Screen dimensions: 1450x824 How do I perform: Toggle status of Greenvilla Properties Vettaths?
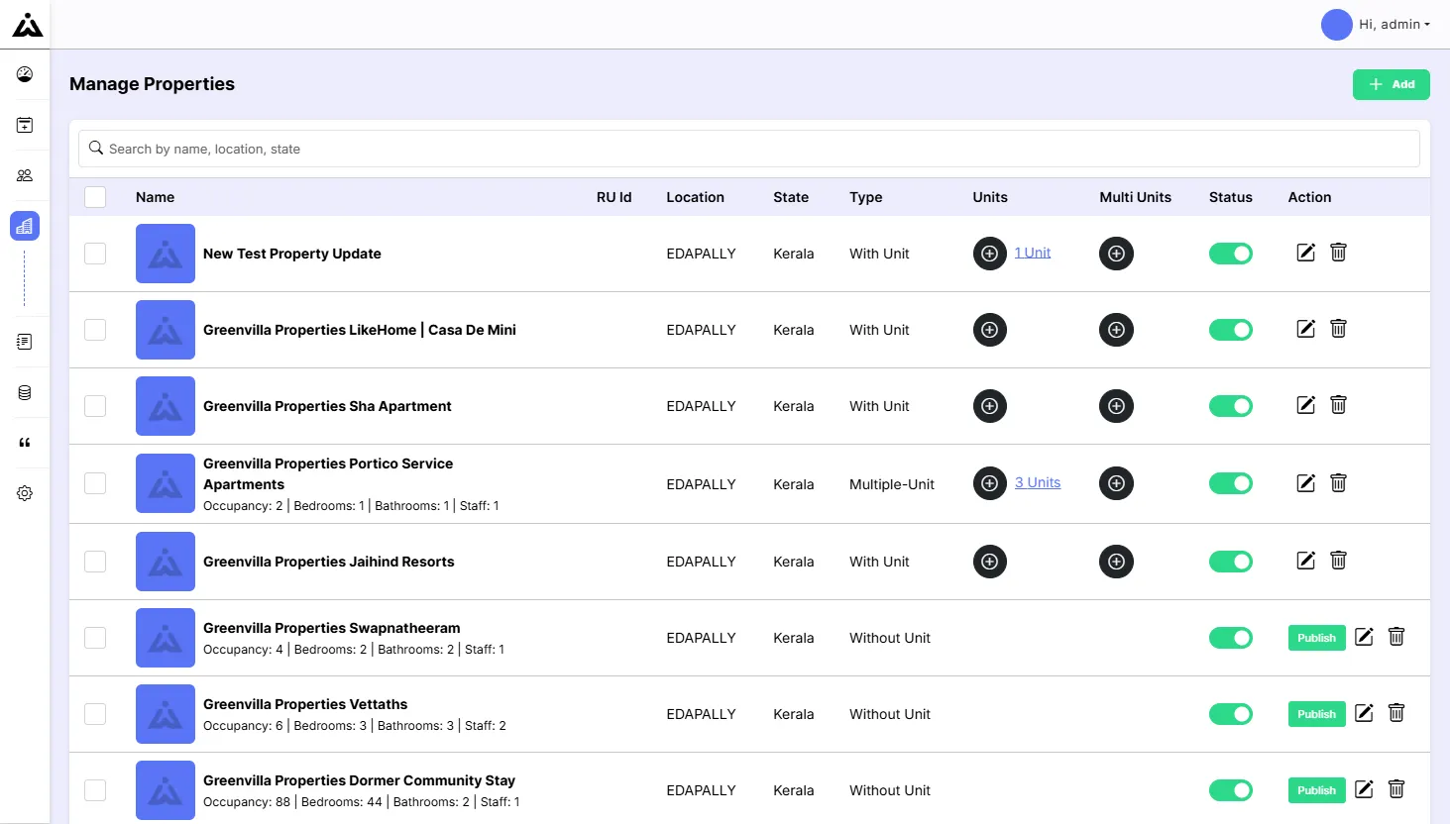tap(1230, 714)
